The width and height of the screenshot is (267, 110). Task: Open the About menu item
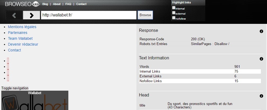click(x=57, y=4)
